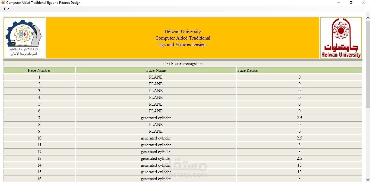The image size is (370, 182).
Task: Select the Face Radius column header
Action: pos(299,70)
